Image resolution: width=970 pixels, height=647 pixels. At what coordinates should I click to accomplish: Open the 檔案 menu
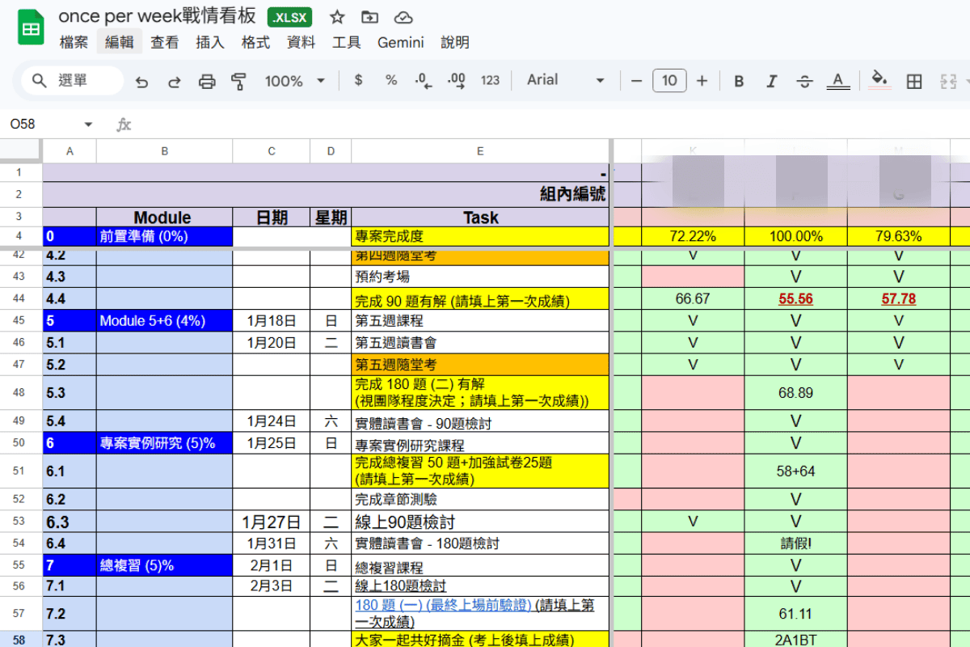pos(74,42)
